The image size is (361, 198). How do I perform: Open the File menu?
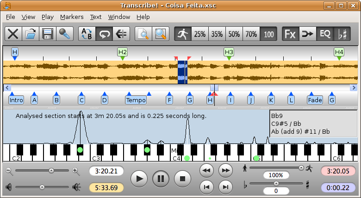10,17
